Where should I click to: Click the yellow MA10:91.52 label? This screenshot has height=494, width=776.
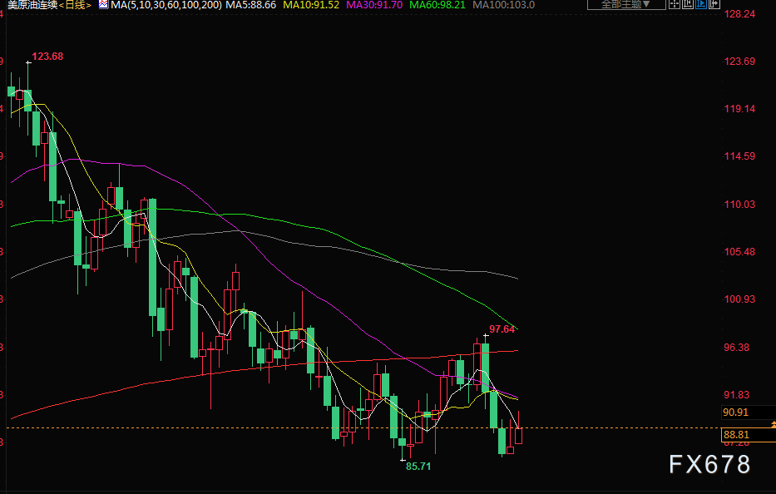[x=311, y=5]
